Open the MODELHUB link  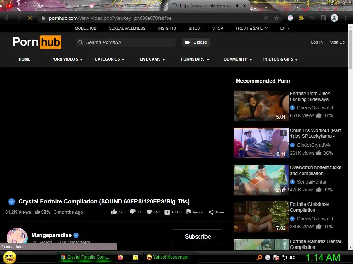[85, 28]
